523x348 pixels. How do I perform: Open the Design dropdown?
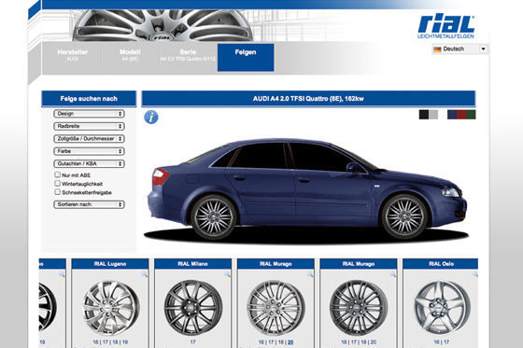[89, 114]
